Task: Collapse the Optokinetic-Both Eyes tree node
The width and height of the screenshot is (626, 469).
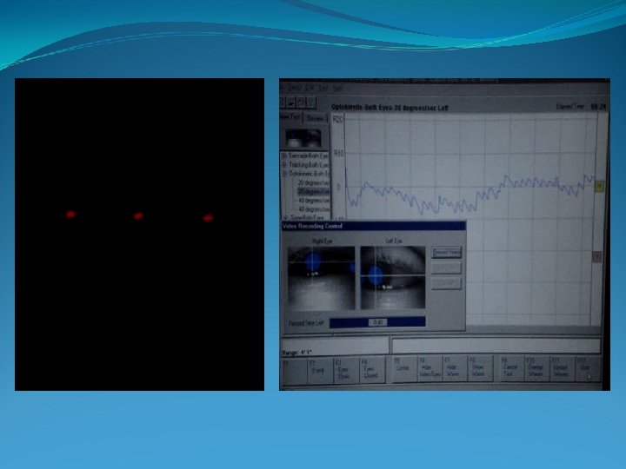Action: tap(284, 174)
